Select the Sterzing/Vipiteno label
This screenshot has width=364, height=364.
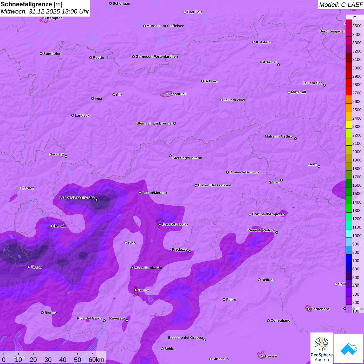tap(187, 158)
